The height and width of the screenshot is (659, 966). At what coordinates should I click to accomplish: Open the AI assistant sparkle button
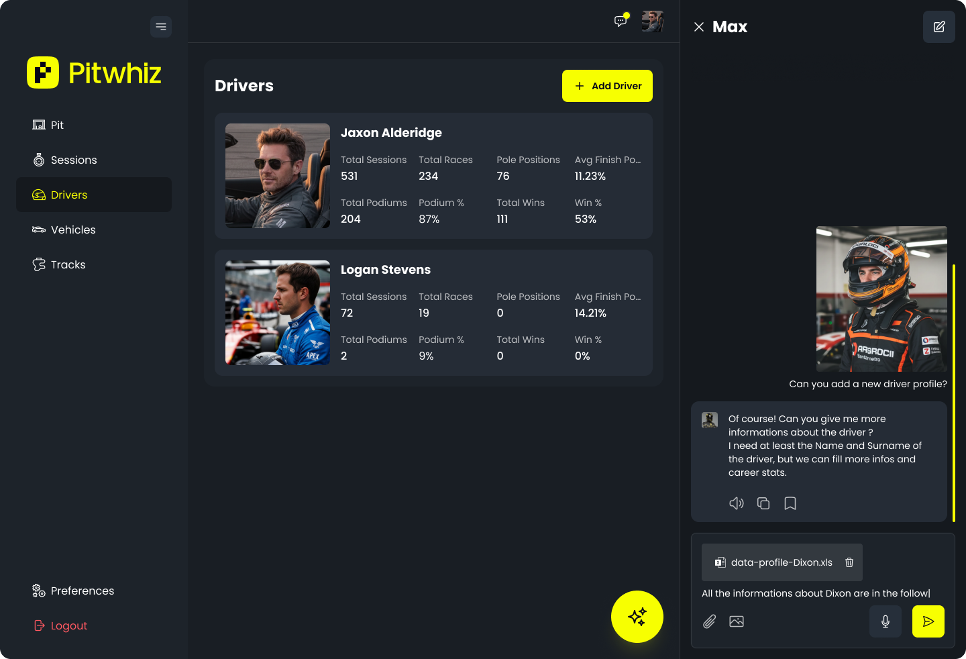(637, 617)
